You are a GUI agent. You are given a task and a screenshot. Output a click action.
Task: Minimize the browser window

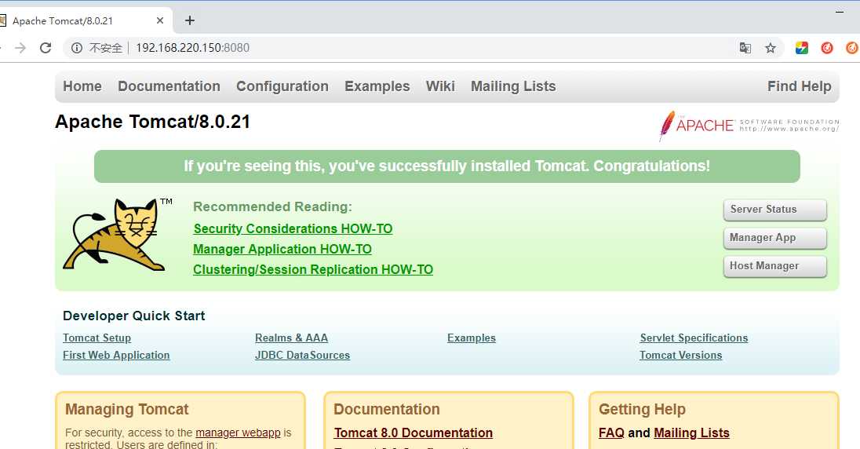pyautogui.click(x=839, y=12)
